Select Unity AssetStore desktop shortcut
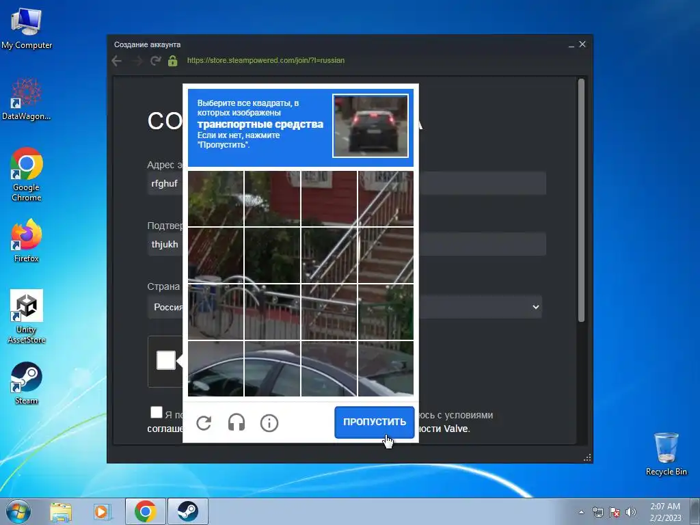 click(x=27, y=317)
